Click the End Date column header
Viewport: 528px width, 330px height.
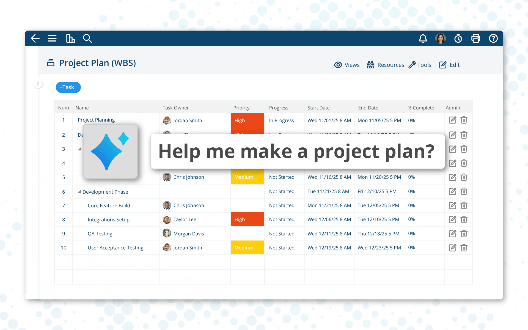tap(368, 108)
